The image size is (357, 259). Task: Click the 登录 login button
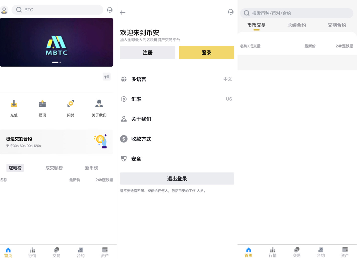[x=207, y=53]
